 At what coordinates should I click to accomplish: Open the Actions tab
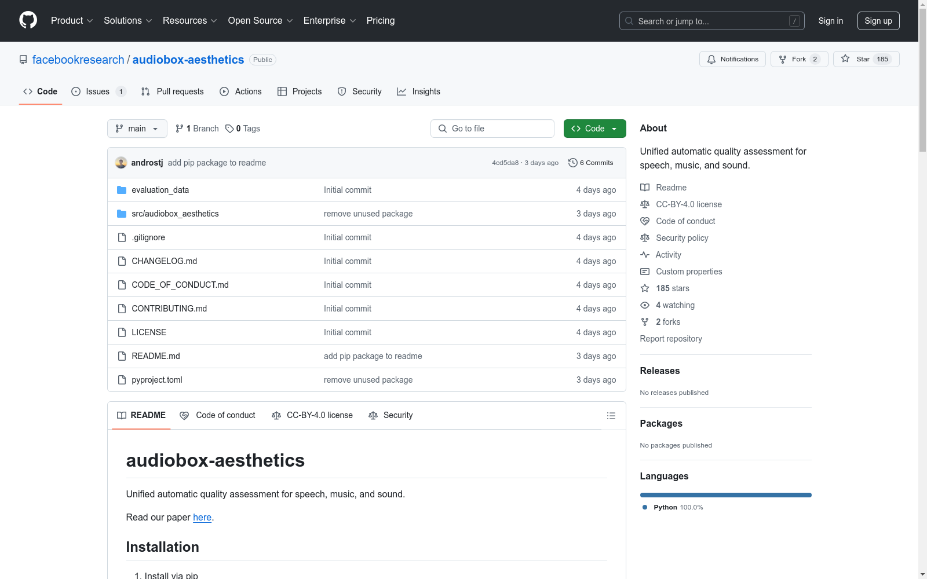[x=241, y=91]
